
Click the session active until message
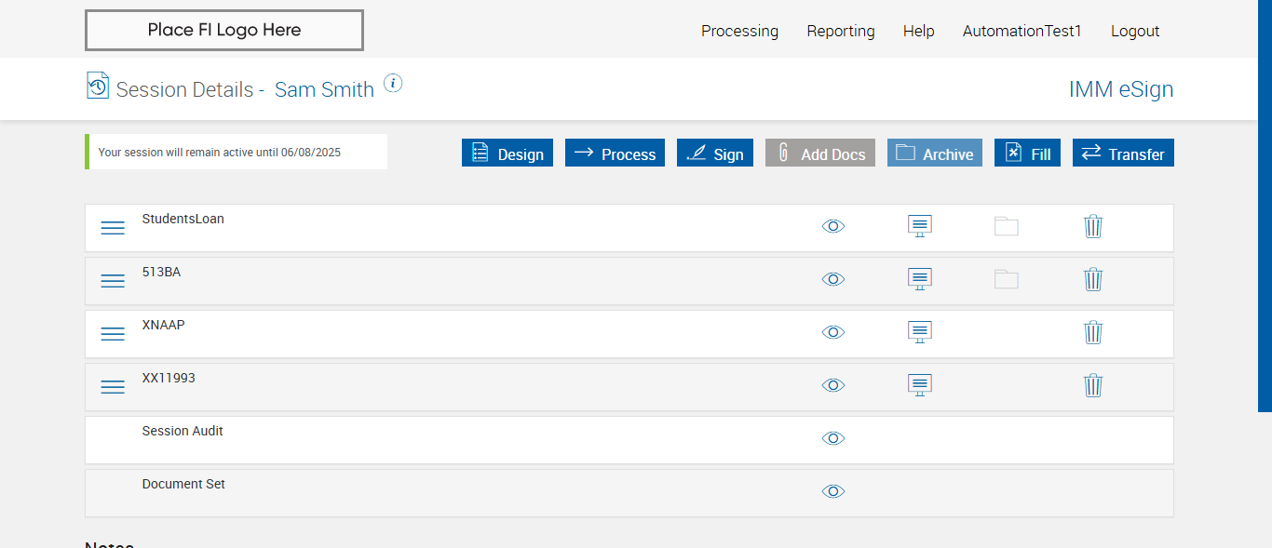pos(237,152)
